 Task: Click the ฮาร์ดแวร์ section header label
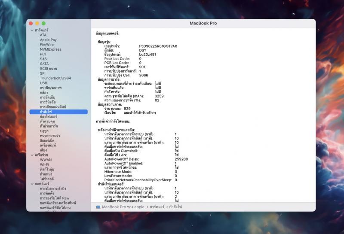pyautogui.click(x=42, y=30)
